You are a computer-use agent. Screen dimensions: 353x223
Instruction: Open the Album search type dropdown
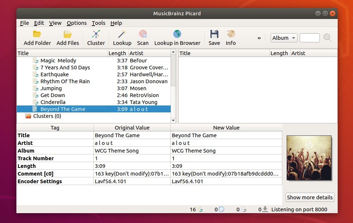coord(284,38)
